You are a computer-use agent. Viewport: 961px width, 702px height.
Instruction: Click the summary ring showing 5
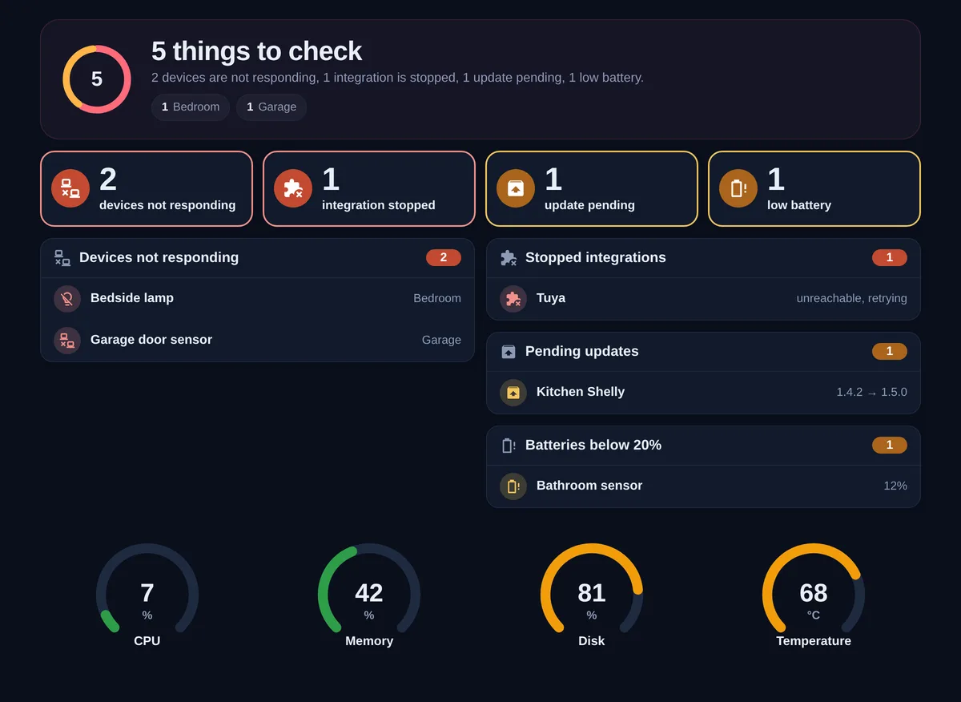point(97,79)
